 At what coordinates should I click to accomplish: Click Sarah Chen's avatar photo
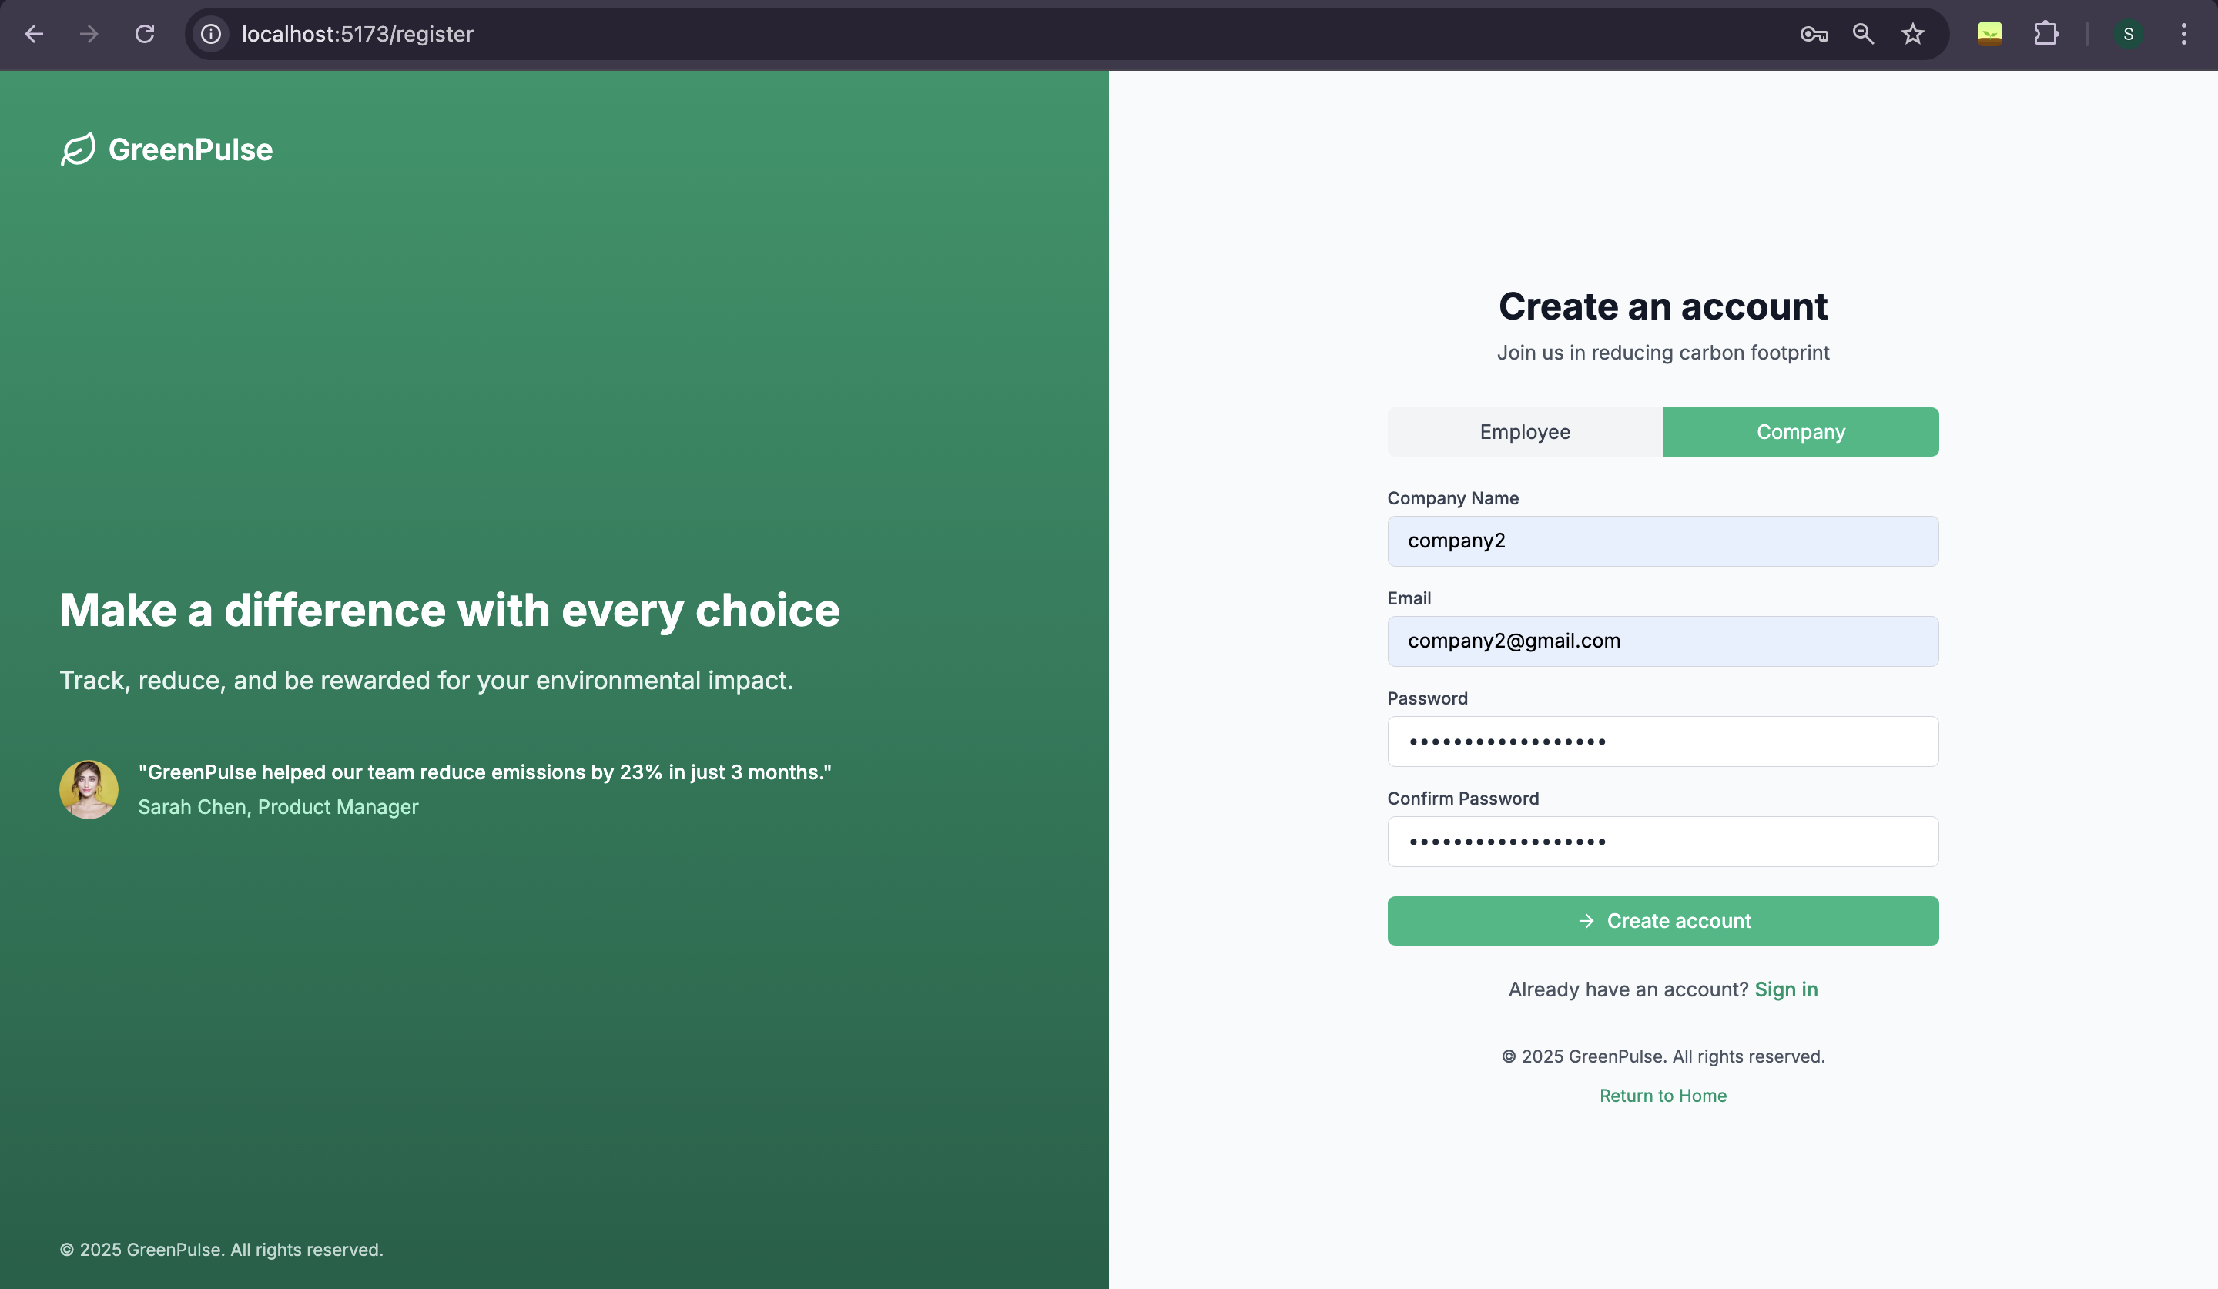coord(89,789)
